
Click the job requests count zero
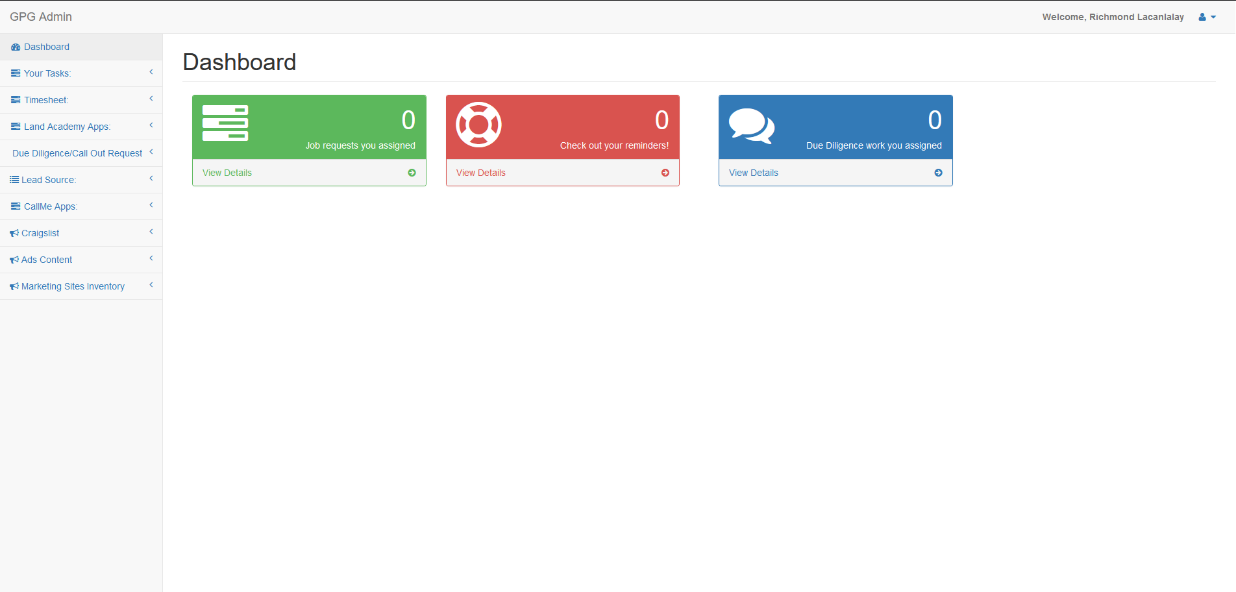pos(408,120)
